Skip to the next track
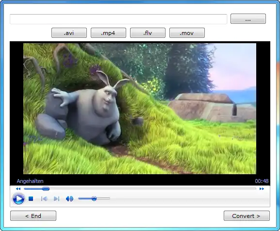This screenshot has width=280, height=231. coord(56,198)
